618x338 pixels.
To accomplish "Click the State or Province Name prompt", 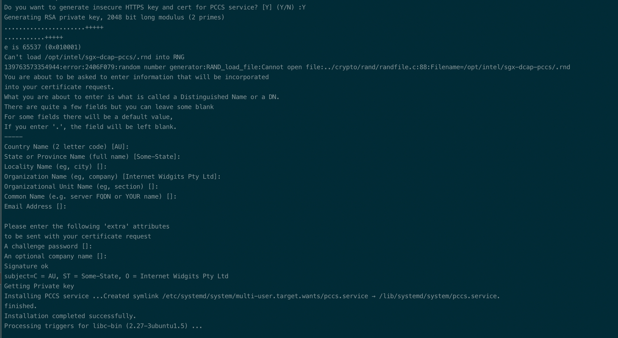I will click(92, 157).
